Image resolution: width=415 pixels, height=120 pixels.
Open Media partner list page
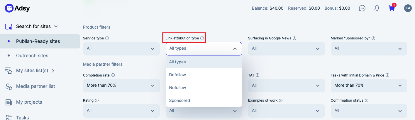pos(35,86)
